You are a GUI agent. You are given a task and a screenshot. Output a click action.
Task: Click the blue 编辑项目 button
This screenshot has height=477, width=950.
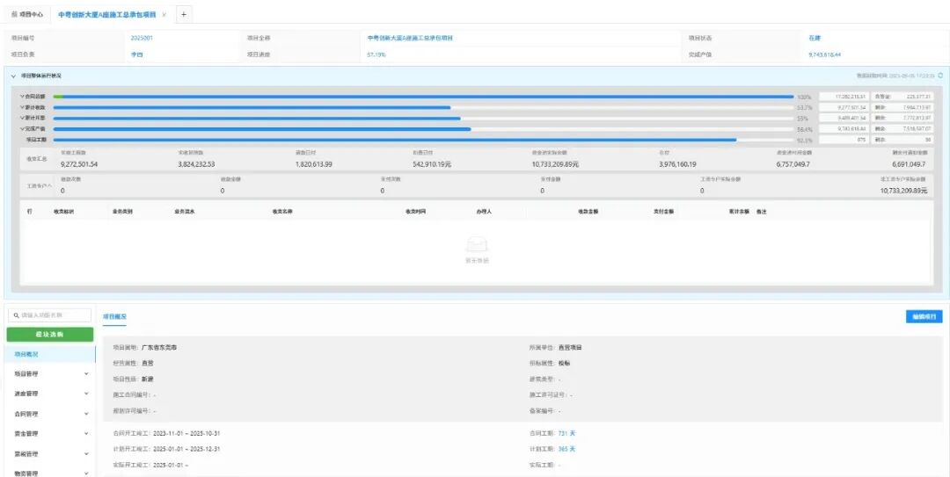pyautogui.click(x=923, y=316)
